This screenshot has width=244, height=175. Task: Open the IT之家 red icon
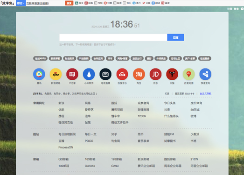pyautogui.click(x=72, y=74)
